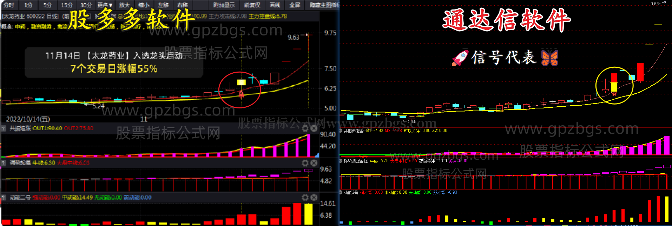The height and width of the screenshot is (226, 672).
Task: Select the 1分 period tab
Action: (x=28, y=5)
